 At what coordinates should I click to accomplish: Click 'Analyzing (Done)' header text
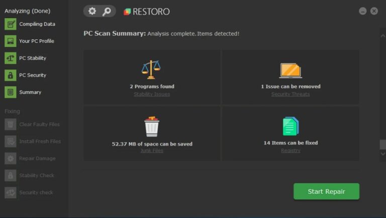pyautogui.click(x=27, y=11)
